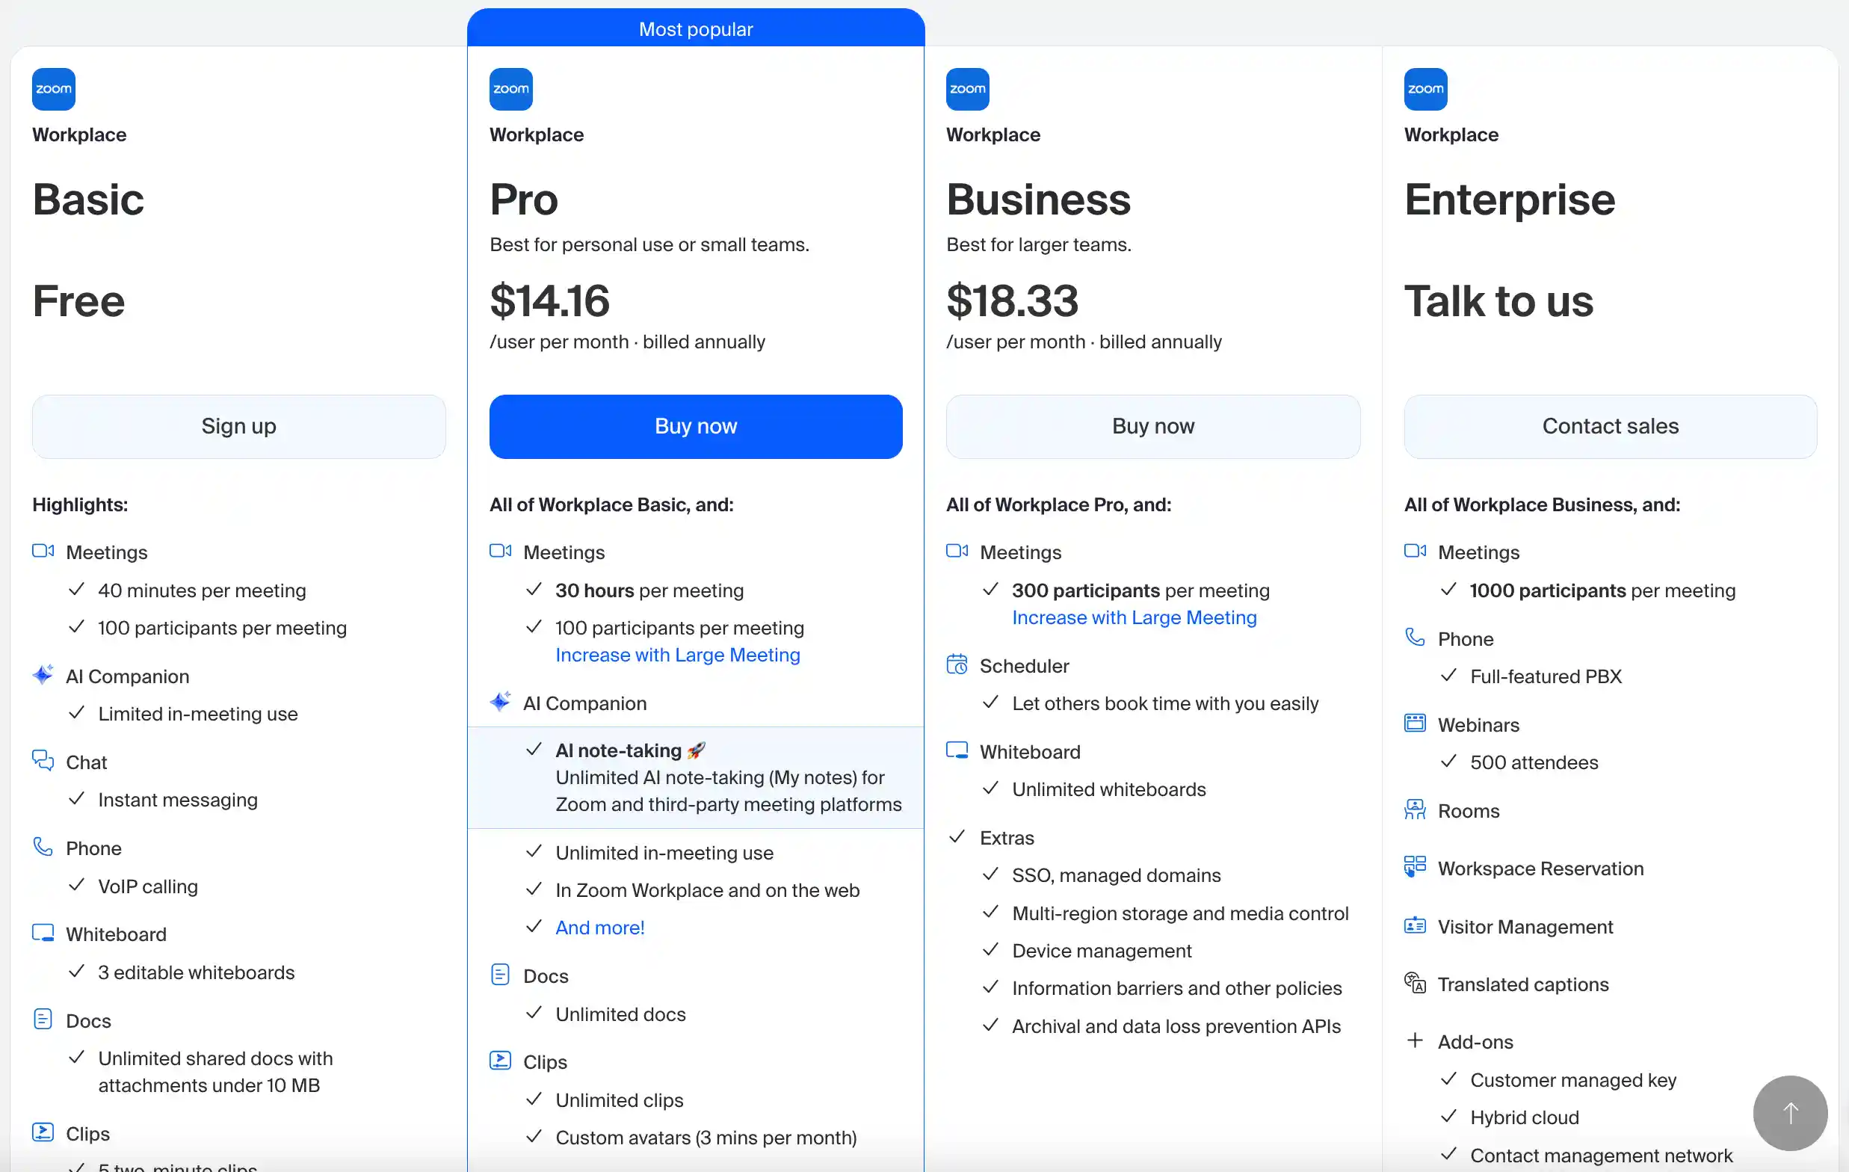Click Contact sales for Enterprise
This screenshot has height=1172, width=1849.
pos(1610,426)
